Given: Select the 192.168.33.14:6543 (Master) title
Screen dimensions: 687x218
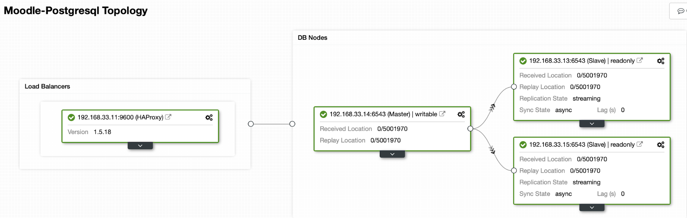Looking at the screenshot, I should point(370,114).
